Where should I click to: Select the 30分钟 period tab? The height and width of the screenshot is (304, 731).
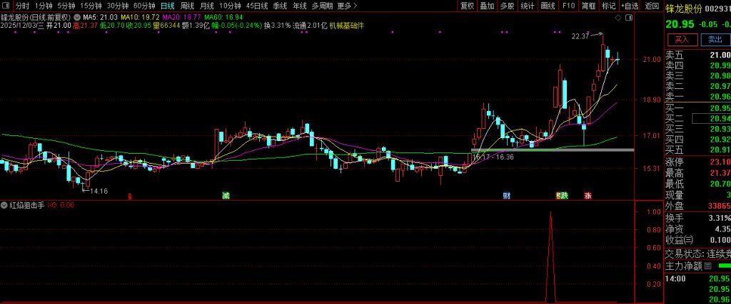pyautogui.click(x=118, y=6)
